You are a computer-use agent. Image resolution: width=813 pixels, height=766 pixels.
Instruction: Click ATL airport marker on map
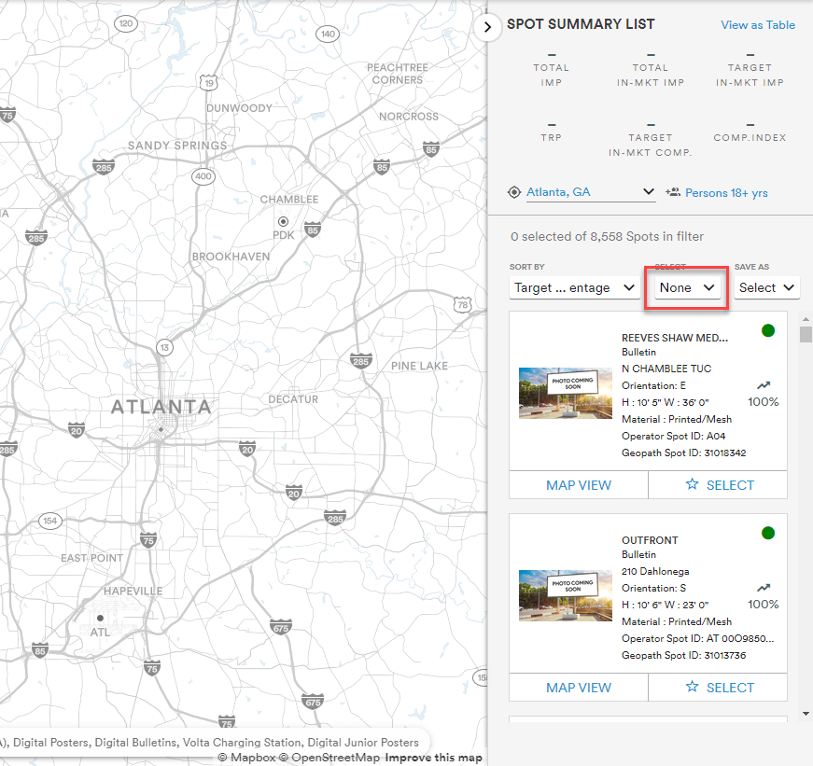tap(100, 618)
